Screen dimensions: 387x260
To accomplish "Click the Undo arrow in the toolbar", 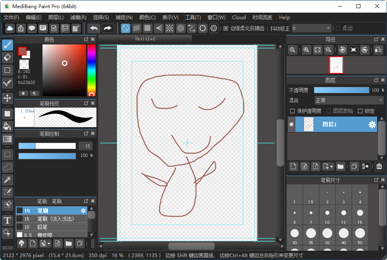I will click(x=93, y=28).
